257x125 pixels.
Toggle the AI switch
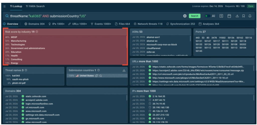(208, 16)
